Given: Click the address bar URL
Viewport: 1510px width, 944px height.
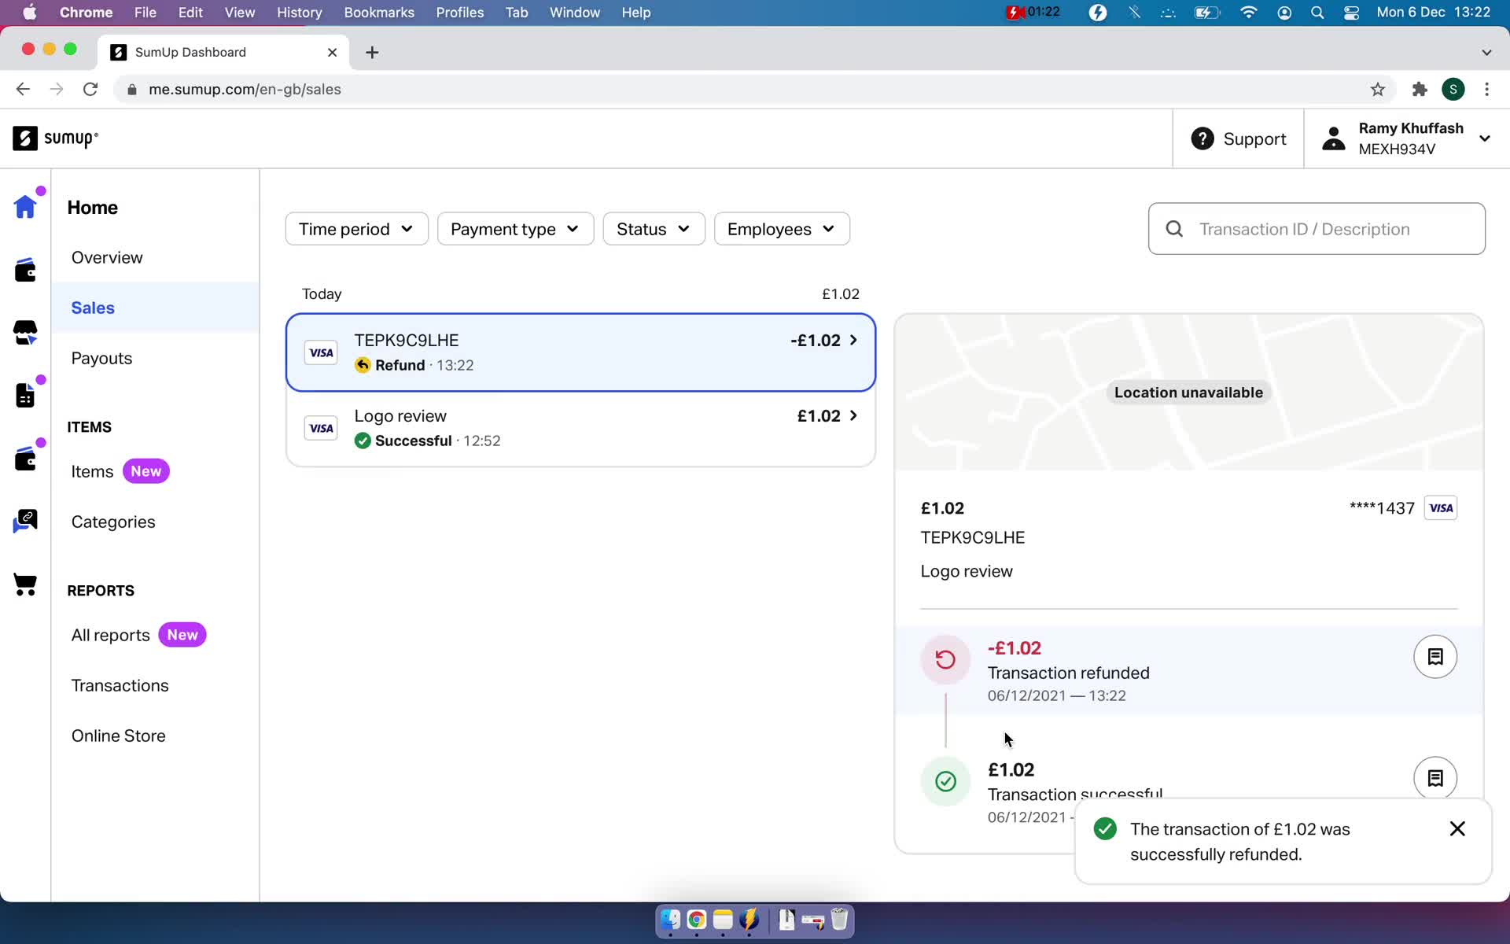Looking at the screenshot, I should pos(245,89).
